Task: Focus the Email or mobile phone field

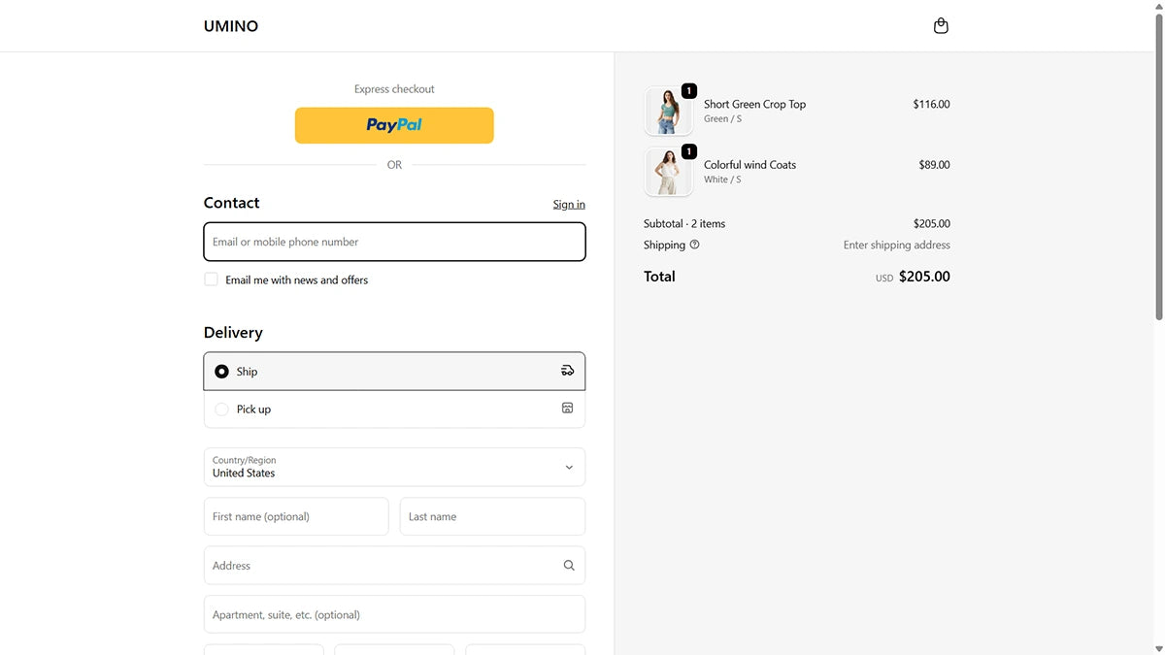Action: (x=394, y=242)
